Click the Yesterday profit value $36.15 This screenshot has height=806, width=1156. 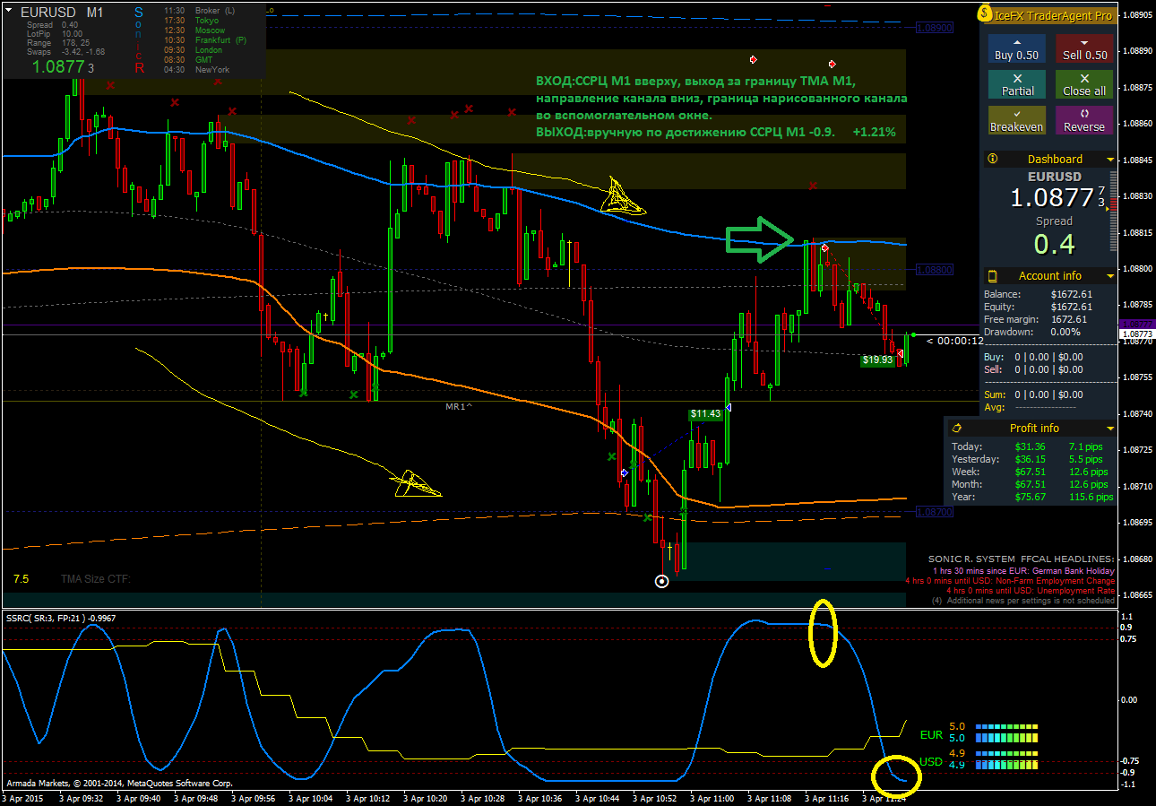(x=1031, y=459)
